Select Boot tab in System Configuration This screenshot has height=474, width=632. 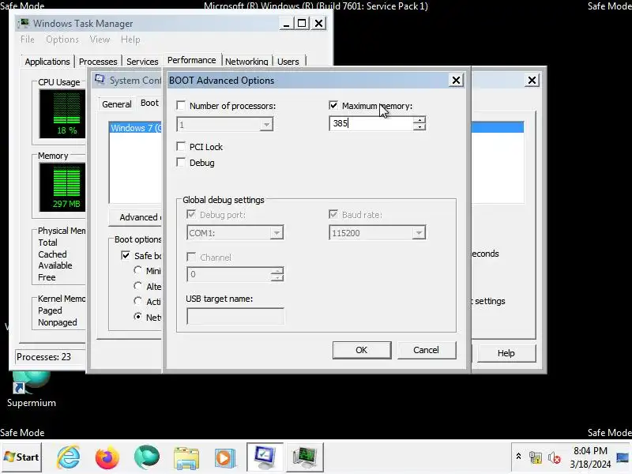149,103
